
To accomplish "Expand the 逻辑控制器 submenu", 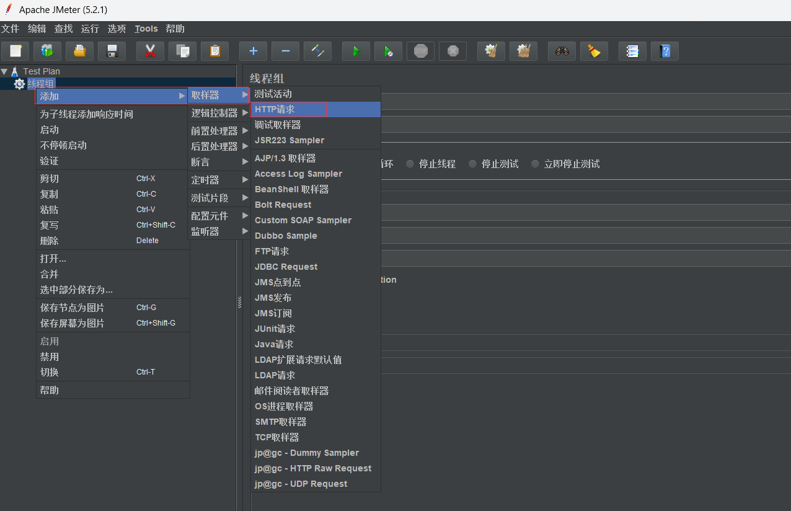I will click(x=219, y=113).
